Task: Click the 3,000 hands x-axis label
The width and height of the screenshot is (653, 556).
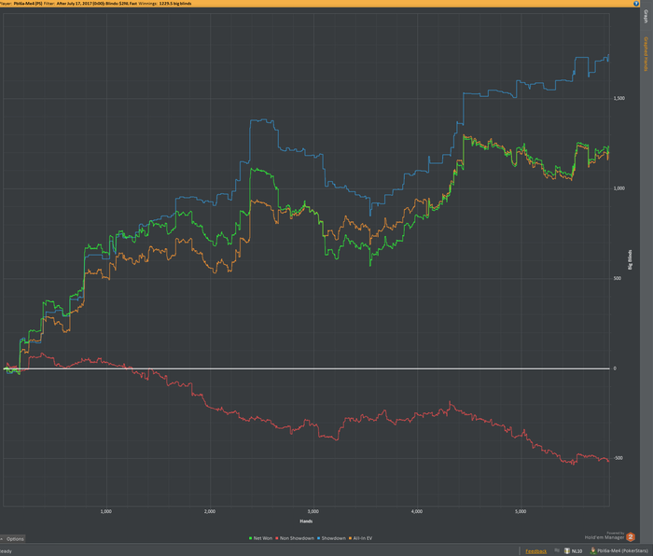Action: (x=313, y=511)
